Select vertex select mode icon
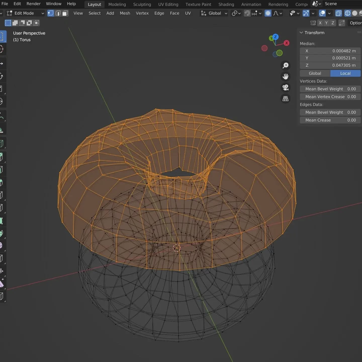Screen dimensions: 362x362 tap(51, 13)
